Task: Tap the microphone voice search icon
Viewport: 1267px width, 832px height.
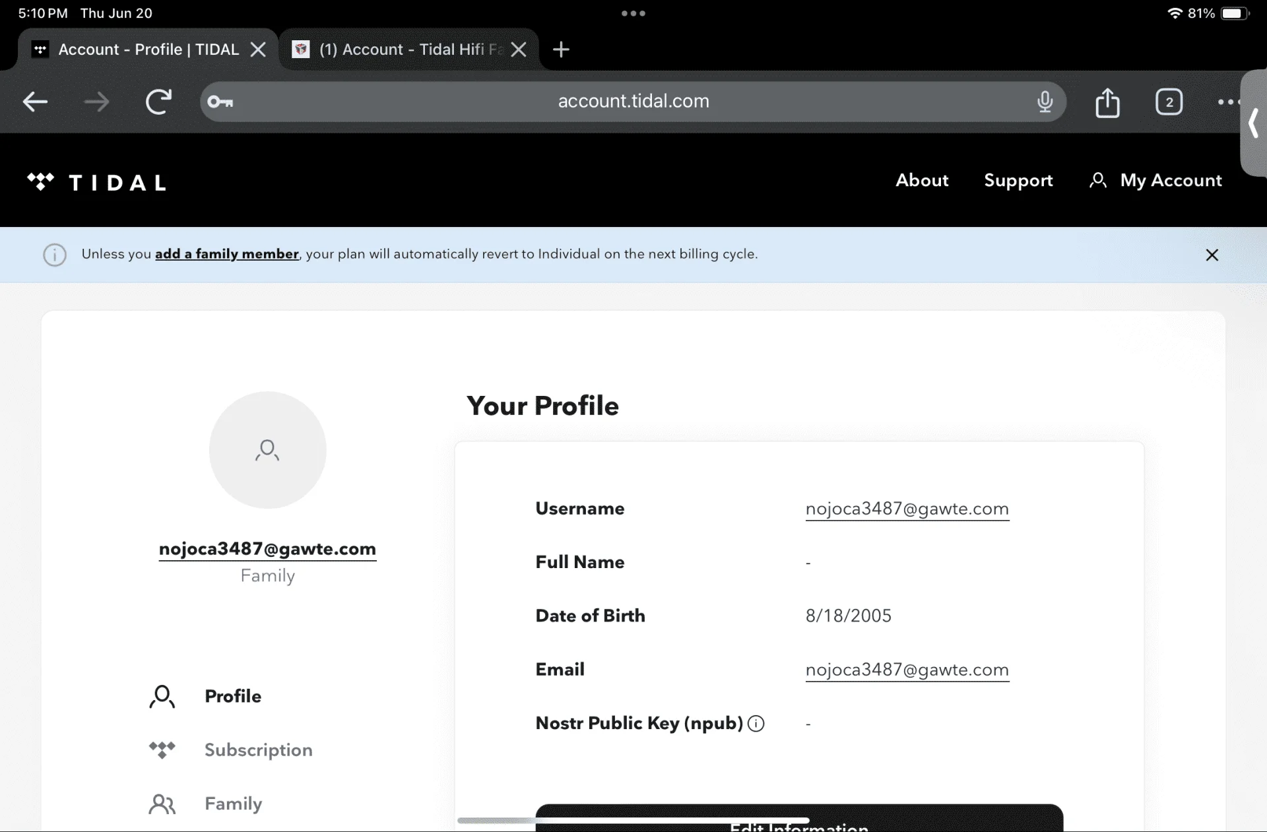Action: click(x=1045, y=102)
